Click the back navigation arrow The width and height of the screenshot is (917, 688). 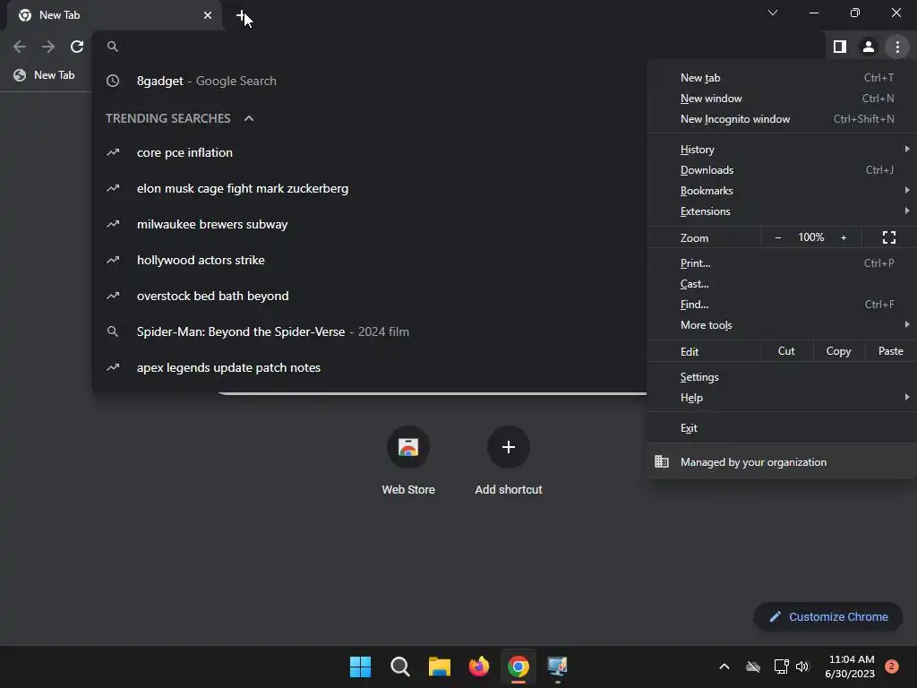(20, 47)
